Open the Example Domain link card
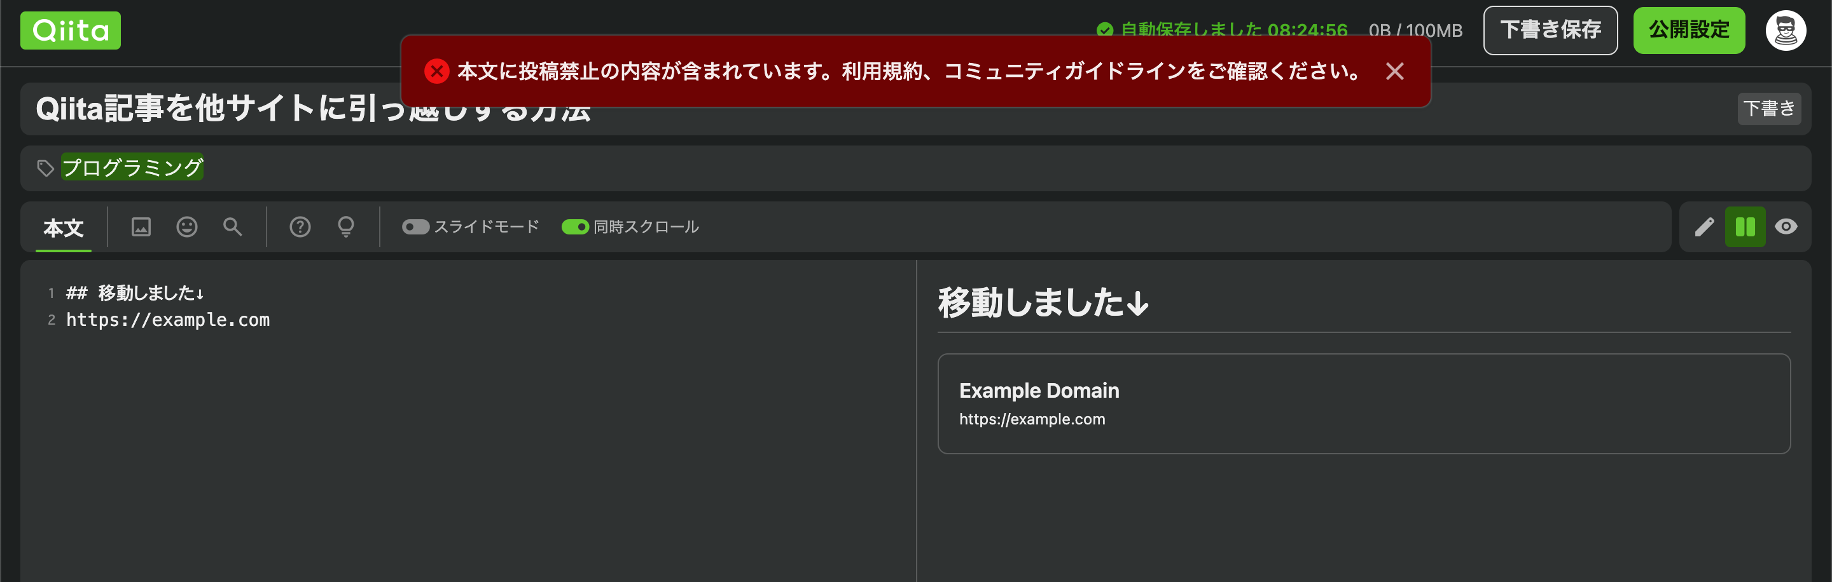The width and height of the screenshot is (1832, 582). click(x=1363, y=403)
